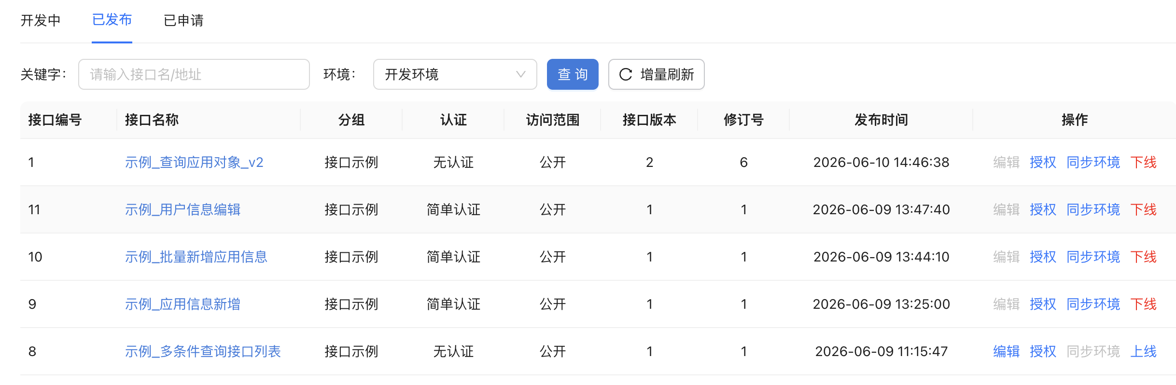
Task: Click the 操作 column header
Action: coord(1075,120)
